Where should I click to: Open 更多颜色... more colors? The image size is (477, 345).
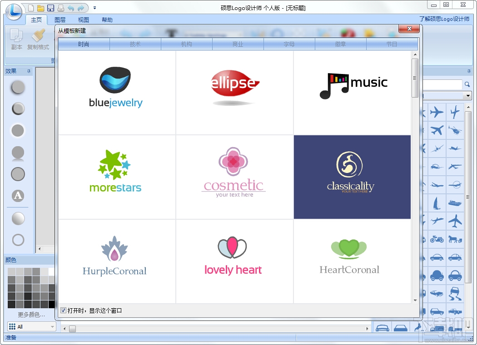tap(31, 315)
